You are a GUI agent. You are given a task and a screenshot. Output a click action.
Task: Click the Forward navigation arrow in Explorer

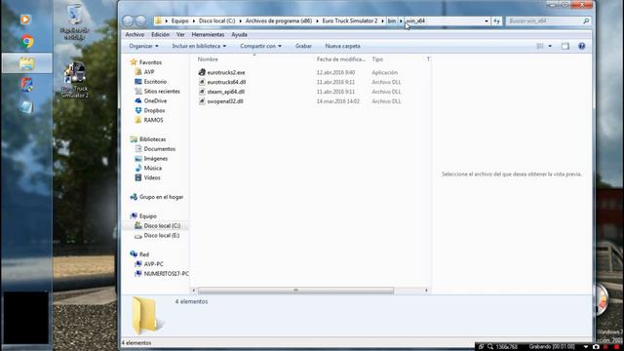coord(140,20)
